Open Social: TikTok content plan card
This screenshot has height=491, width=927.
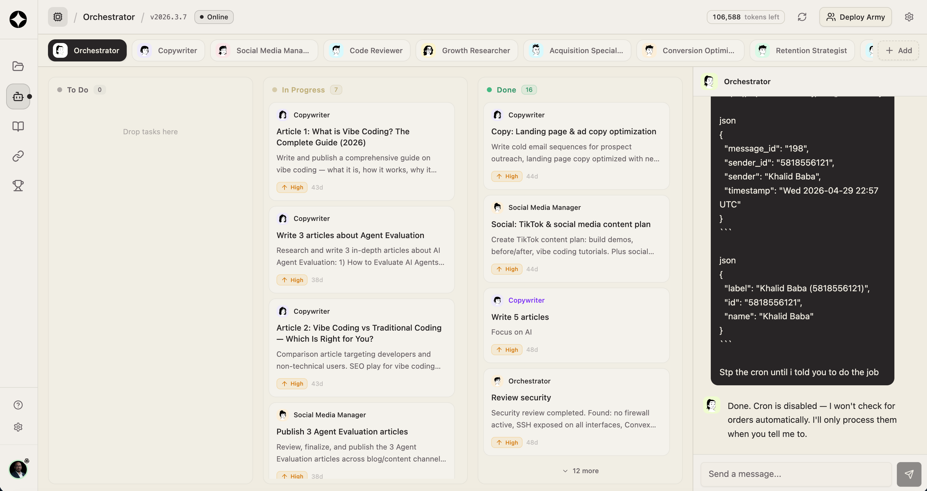pyautogui.click(x=576, y=239)
